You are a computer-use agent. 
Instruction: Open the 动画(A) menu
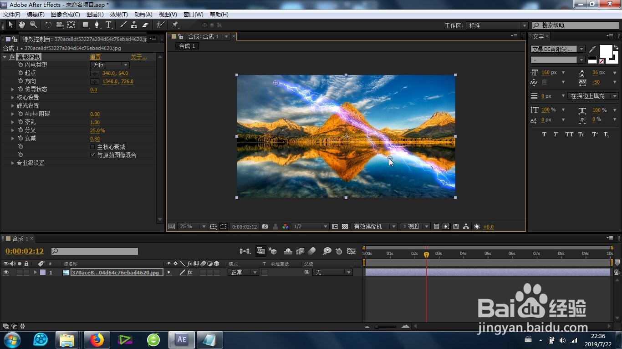143,15
